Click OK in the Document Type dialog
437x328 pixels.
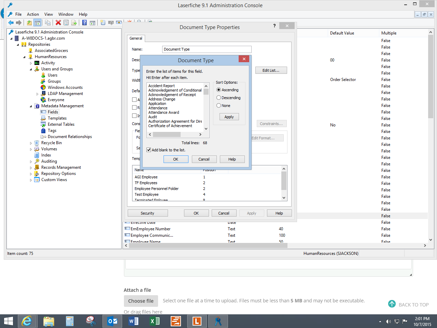click(175, 159)
